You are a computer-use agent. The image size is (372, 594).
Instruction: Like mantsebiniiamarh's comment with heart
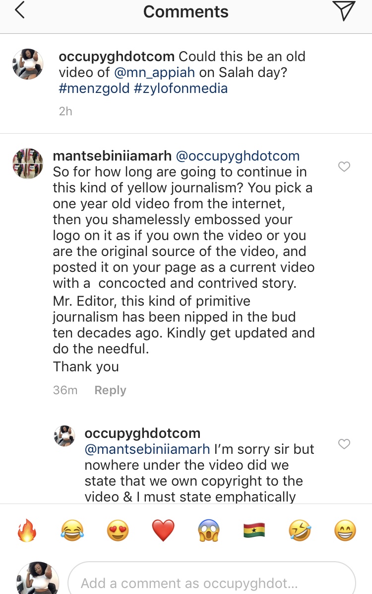click(x=344, y=167)
